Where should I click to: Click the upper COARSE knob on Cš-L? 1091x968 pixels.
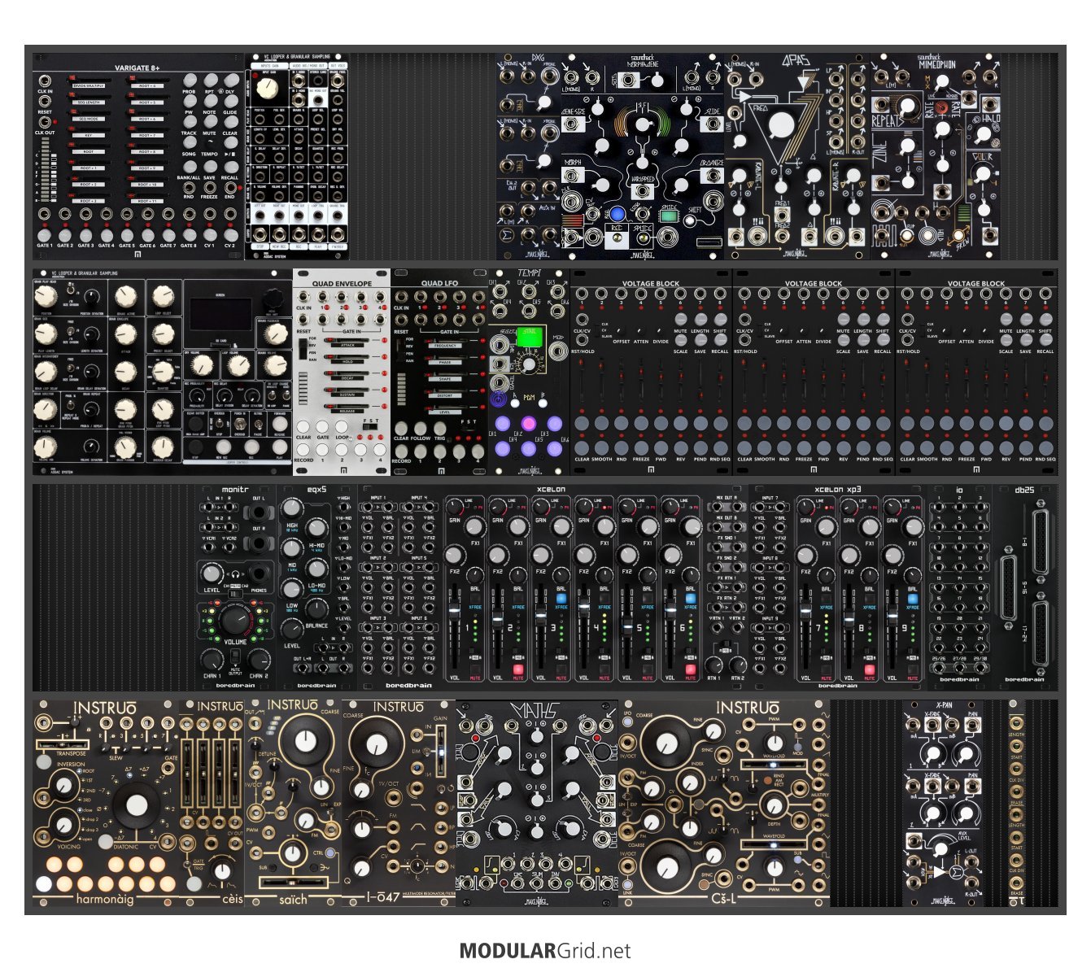(x=666, y=743)
